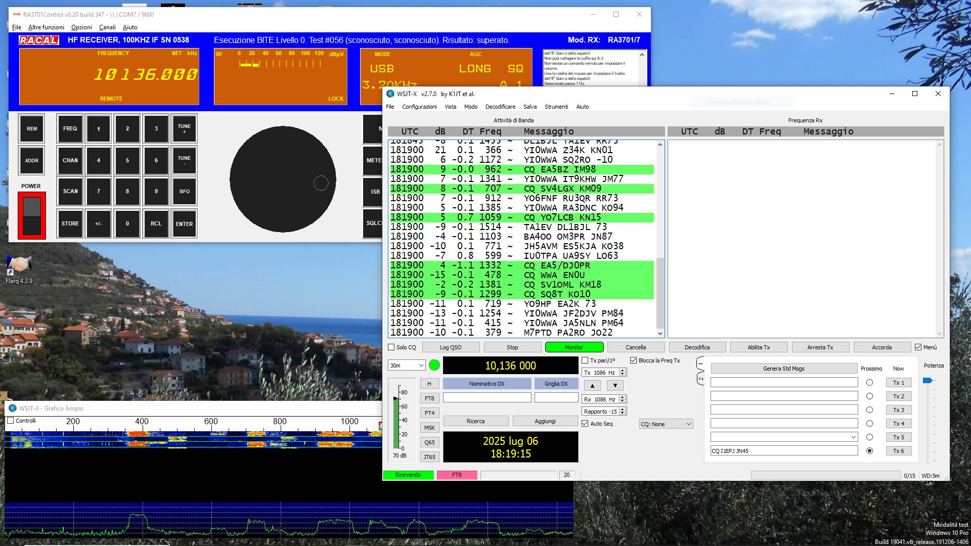This screenshot has height=546, width=971.
Task: Toggle Blocca la Freq Tx checkbox
Action: pos(634,360)
